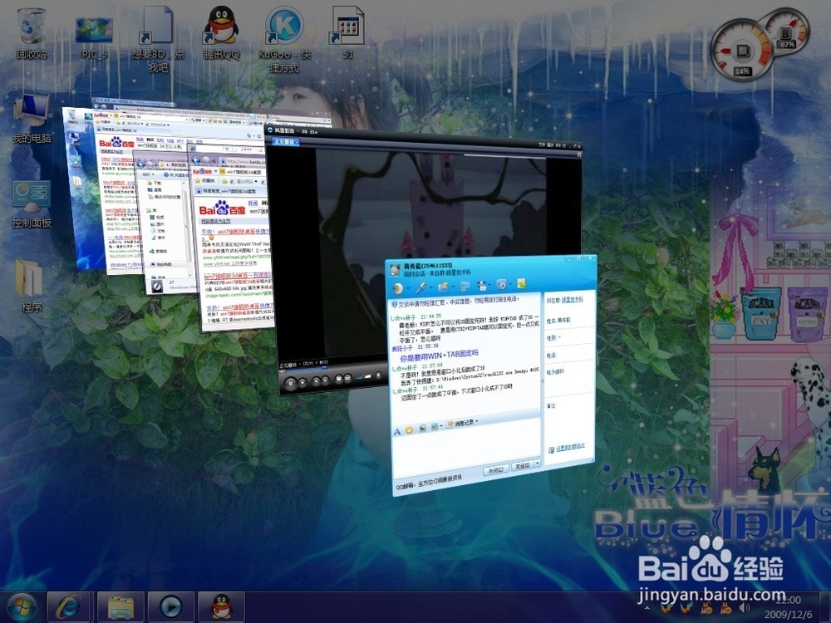Click the Baidu logo in the front browser
The image size is (831, 623).
click(222, 208)
